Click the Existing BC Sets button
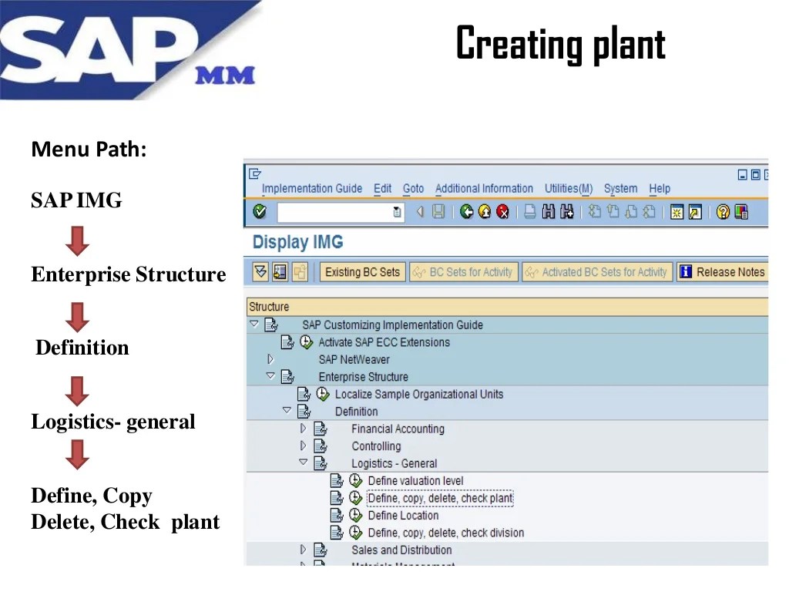Viewport: 789px width, 592px height. point(362,272)
